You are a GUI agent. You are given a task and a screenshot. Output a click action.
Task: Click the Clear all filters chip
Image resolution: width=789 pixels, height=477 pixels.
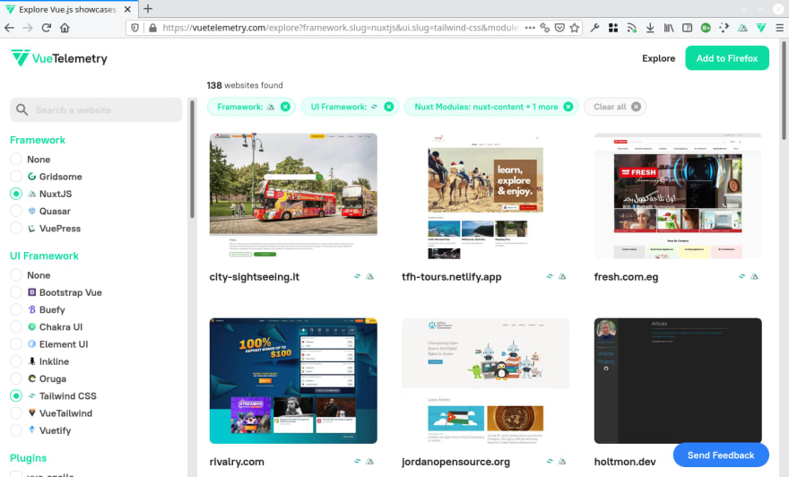[x=615, y=107]
